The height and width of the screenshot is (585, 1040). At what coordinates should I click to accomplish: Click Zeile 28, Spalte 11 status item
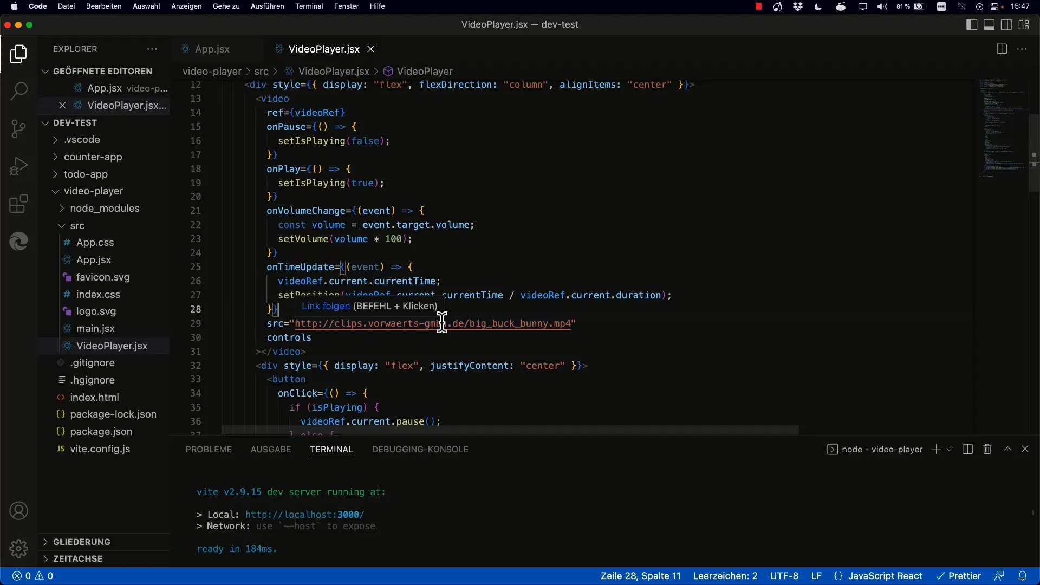pyautogui.click(x=640, y=576)
